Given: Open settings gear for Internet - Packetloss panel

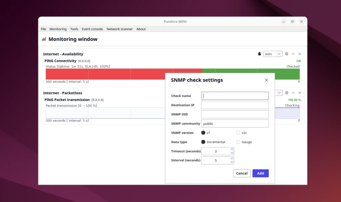Looking at the screenshot, I should coord(287,93).
